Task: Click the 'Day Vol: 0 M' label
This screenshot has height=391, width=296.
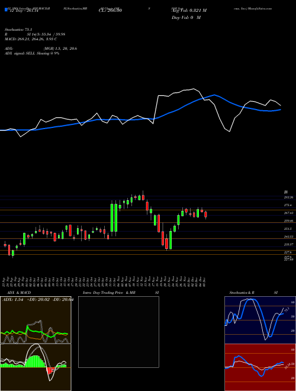Action: click(186, 17)
